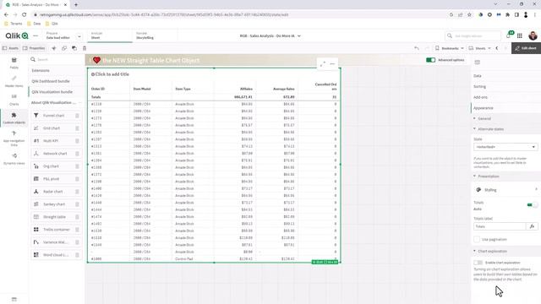Toggle the Totals Auto switch
Screen dimensions: 541x304
(x=532, y=205)
